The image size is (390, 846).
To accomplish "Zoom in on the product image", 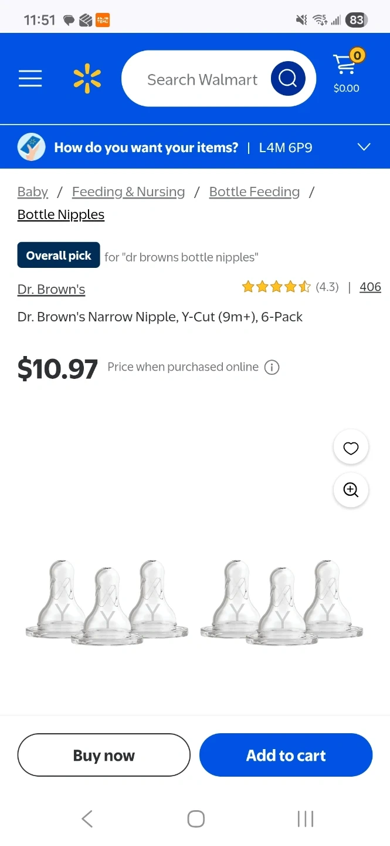I will (x=351, y=490).
